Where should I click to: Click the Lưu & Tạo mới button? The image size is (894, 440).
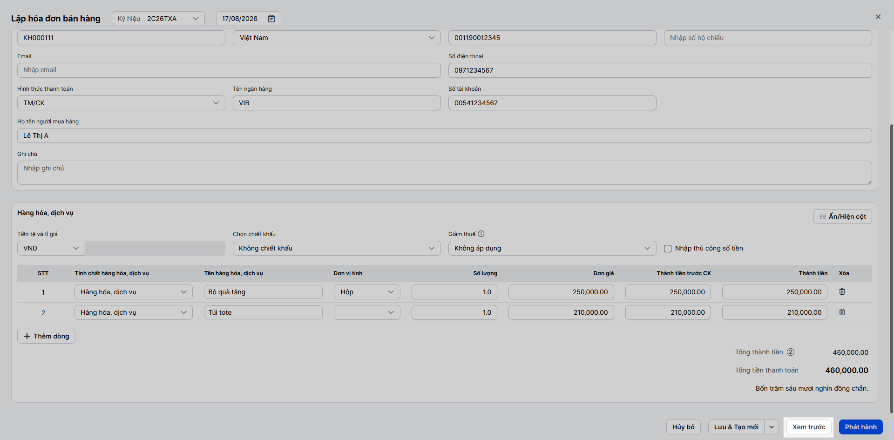[x=736, y=427]
